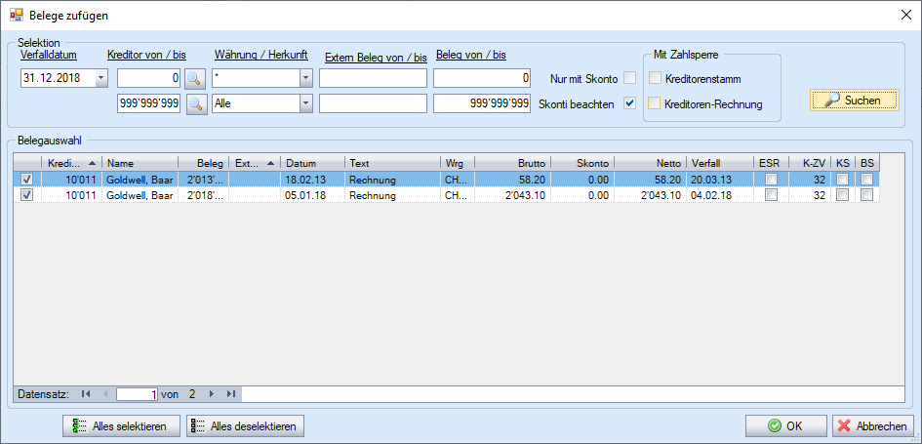This screenshot has height=444, width=922.
Task: Enable Kreditoren-Rechnung Zahlsperre checkbox
Action: pos(656,103)
